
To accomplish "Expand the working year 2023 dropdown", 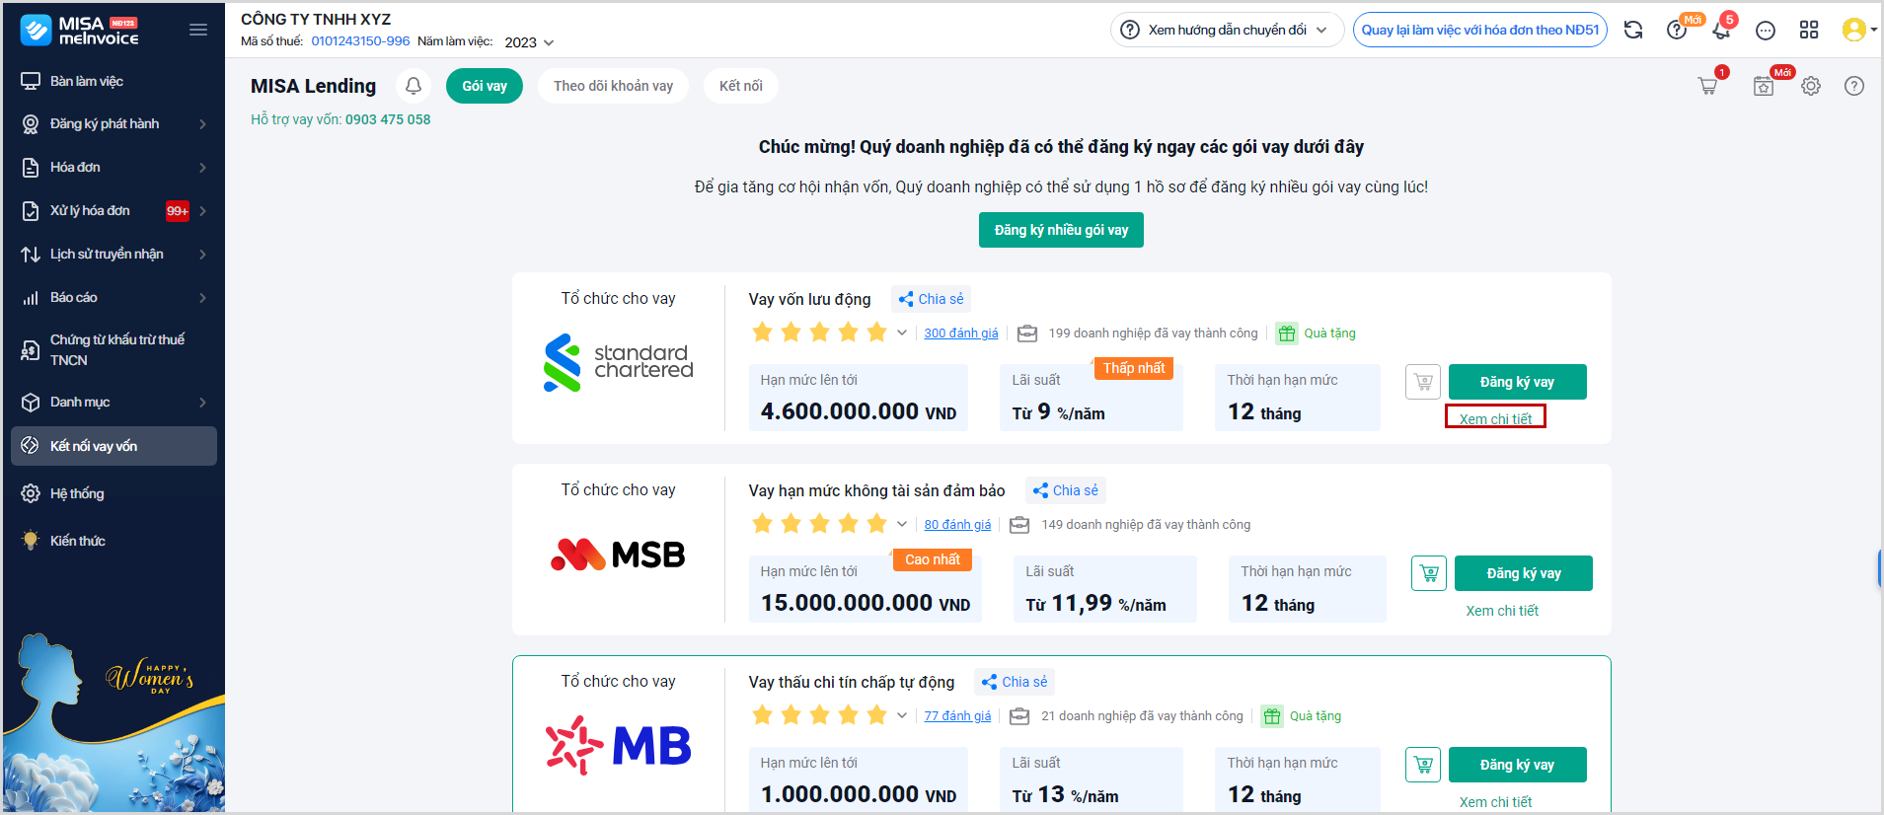I will pyautogui.click(x=530, y=42).
